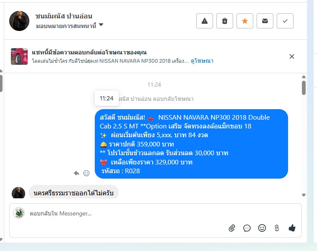Mark conversation as spam with warning icon

click(204, 21)
